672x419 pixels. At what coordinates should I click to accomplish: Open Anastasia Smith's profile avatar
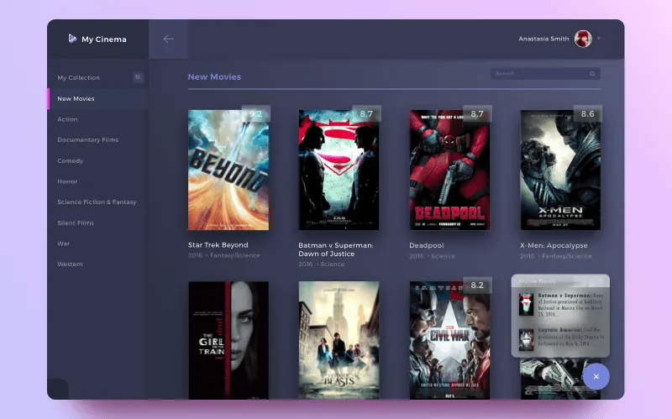583,39
